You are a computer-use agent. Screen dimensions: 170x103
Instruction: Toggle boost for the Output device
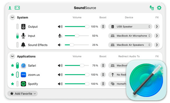tap(103, 26)
